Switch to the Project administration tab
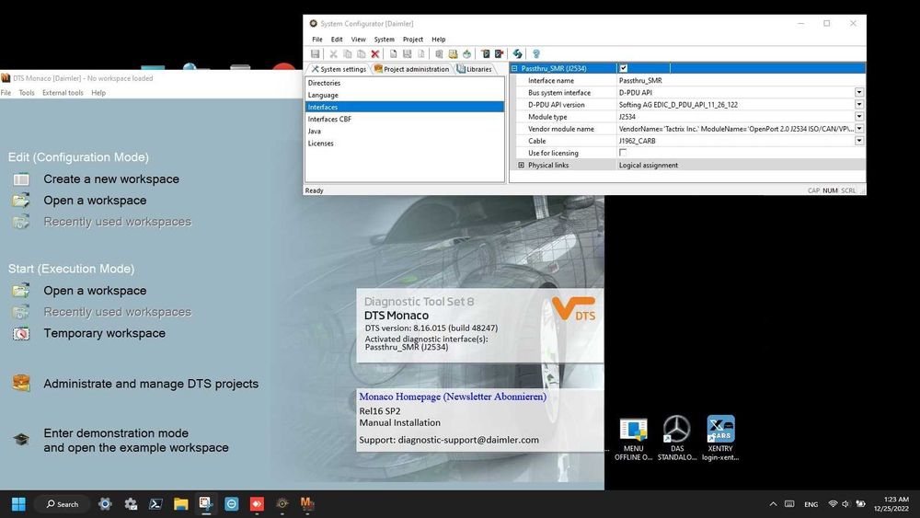The width and height of the screenshot is (920, 518). [412, 69]
